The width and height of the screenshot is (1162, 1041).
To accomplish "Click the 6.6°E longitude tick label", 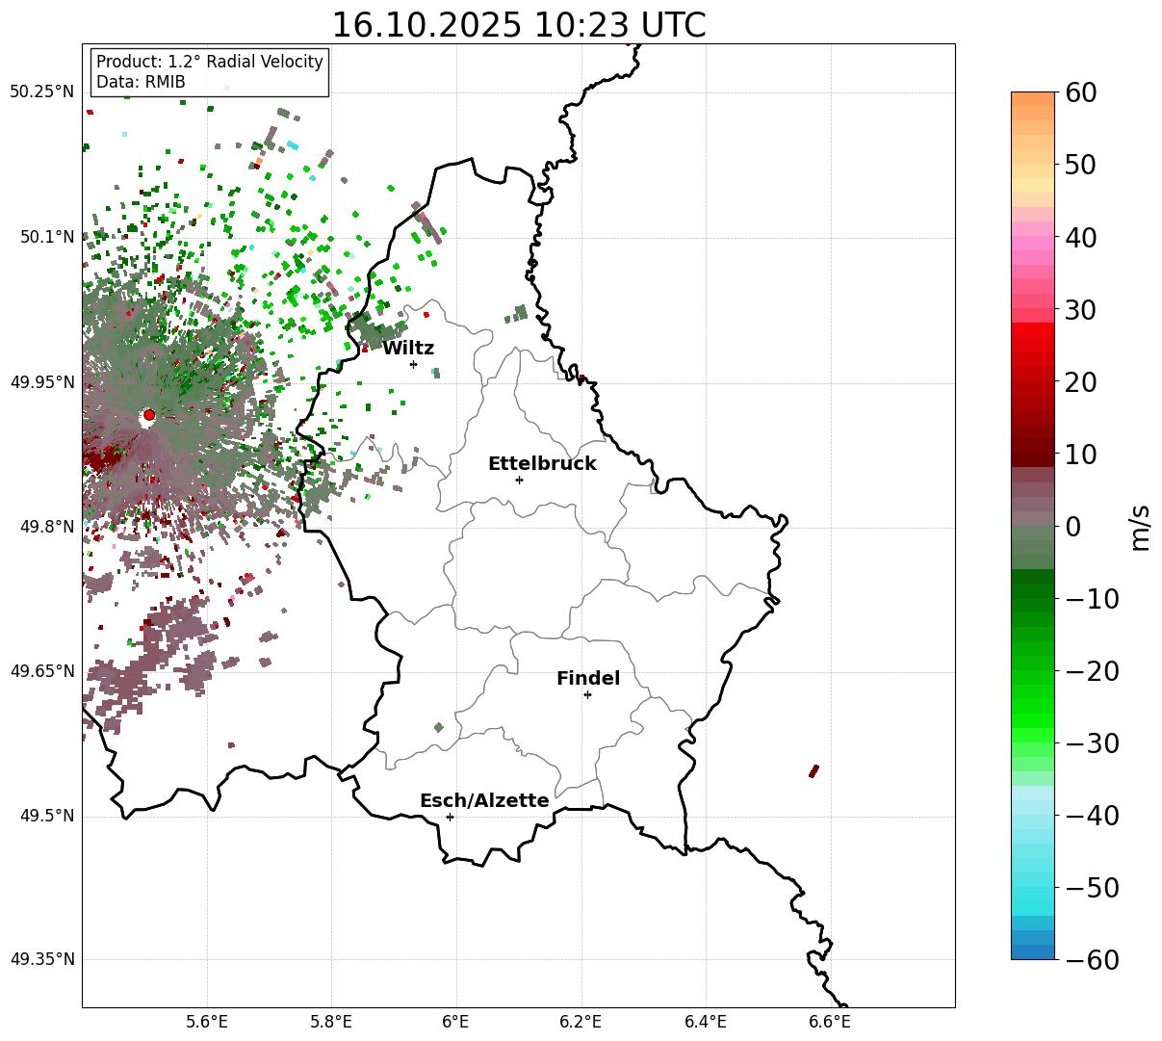I will click(x=830, y=1022).
